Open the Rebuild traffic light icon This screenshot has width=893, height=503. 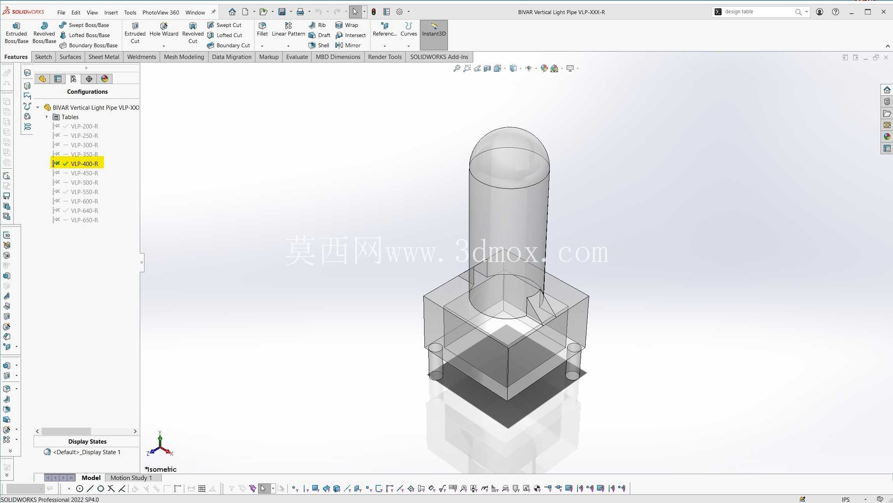tap(374, 12)
